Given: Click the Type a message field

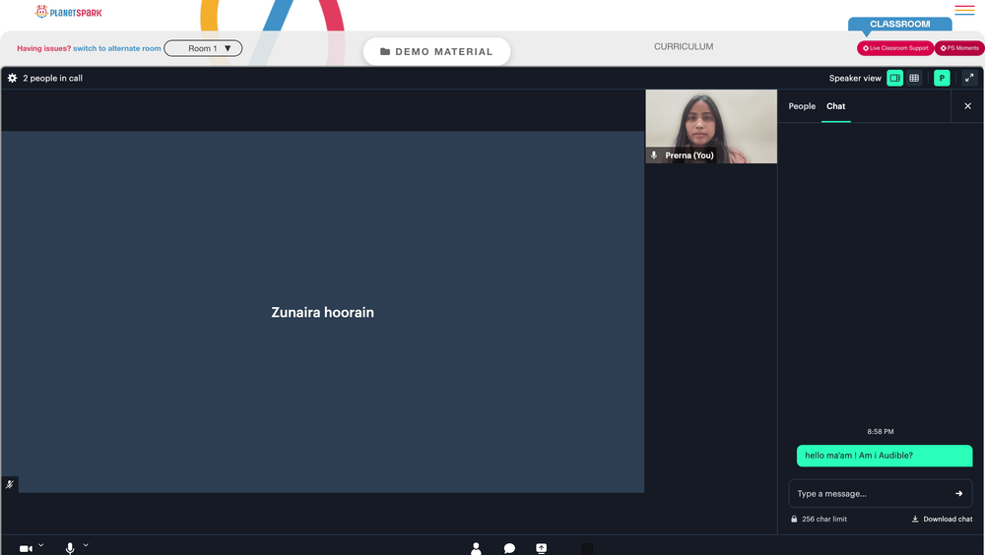Looking at the screenshot, I should click(873, 493).
